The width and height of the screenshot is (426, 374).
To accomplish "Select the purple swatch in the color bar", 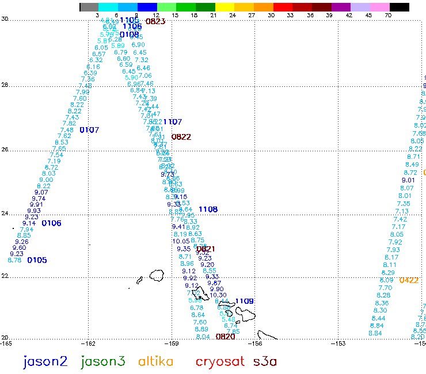I will point(341,7).
